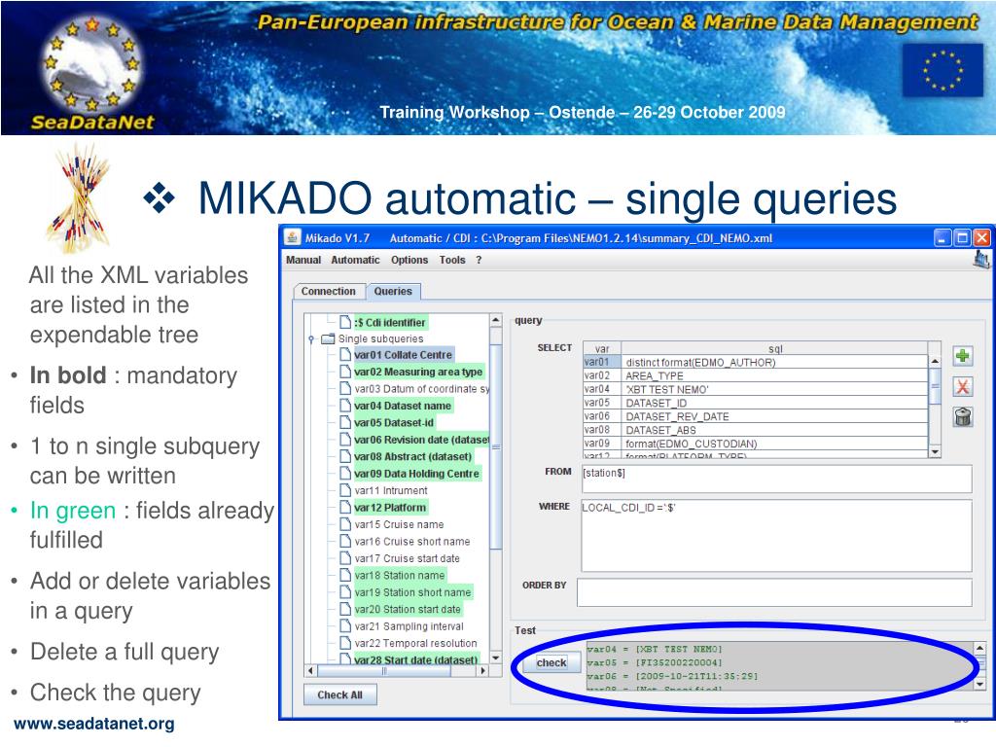996x747 pixels.
Task: Select var17 Cruise start date
Action: click(408, 558)
